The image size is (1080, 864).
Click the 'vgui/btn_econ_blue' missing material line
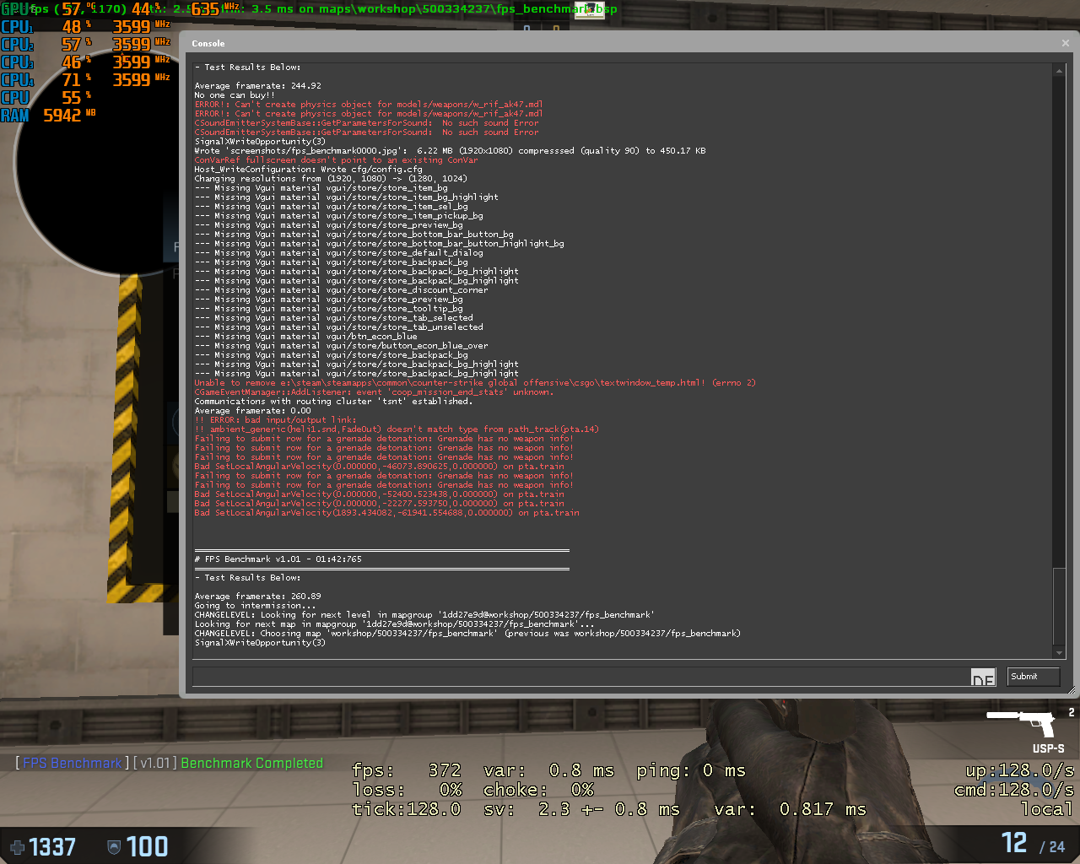point(305,337)
